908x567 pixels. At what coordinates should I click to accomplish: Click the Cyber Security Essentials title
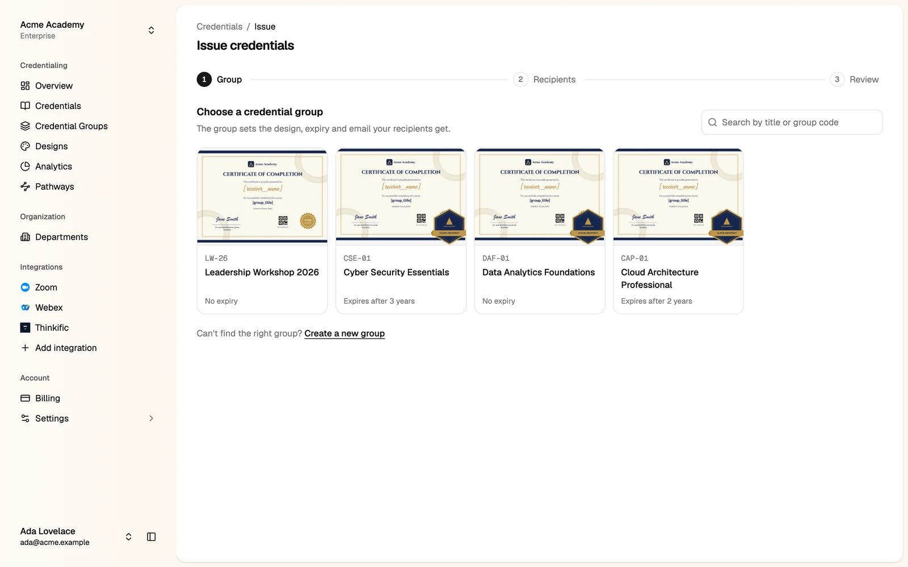[x=396, y=272]
